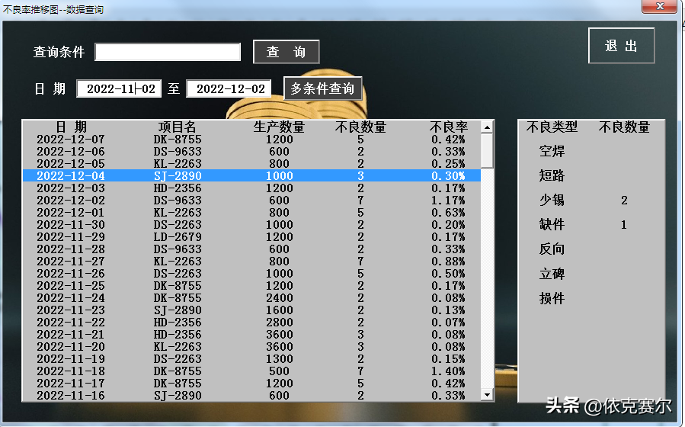Select the 2022-12-05 KL-2263 row
This screenshot has width=685, height=427.
point(251,164)
